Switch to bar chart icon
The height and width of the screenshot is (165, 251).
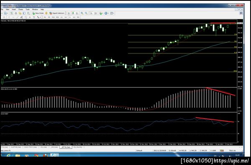(69, 13)
